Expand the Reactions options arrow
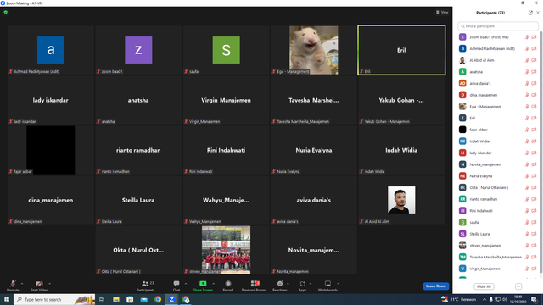 tap(288, 284)
